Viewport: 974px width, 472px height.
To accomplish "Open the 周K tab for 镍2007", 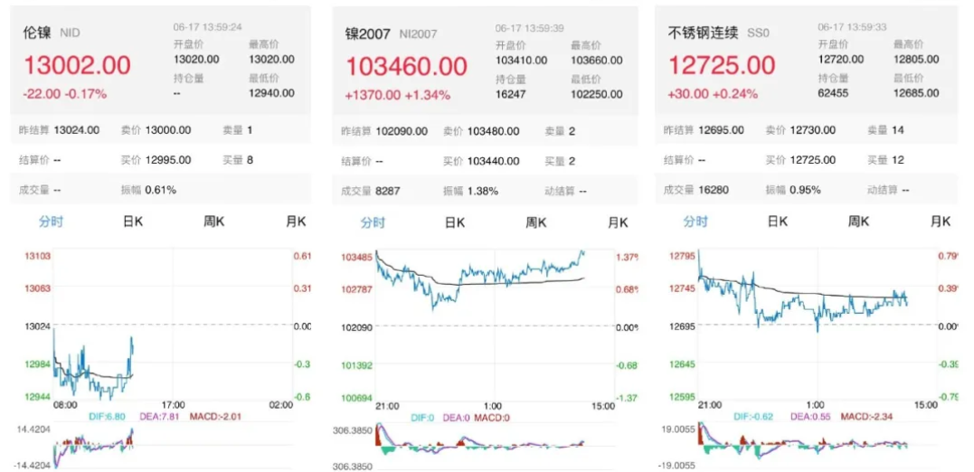I will click(537, 222).
